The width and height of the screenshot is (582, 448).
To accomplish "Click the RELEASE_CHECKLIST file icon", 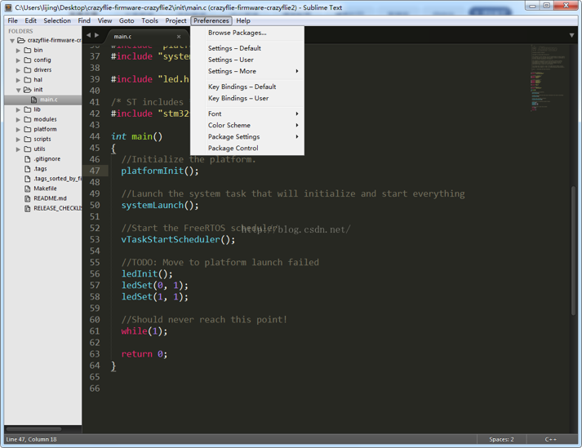I will coord(28,209).
